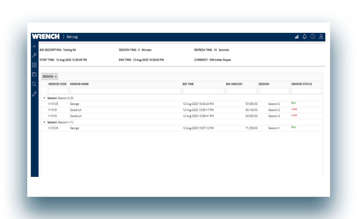The image size is (357, 219).
Task: Open the user profile icon
Action: tap(321, 36)
